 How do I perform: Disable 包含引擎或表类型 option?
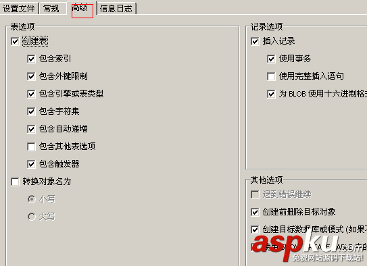(31, 94)
